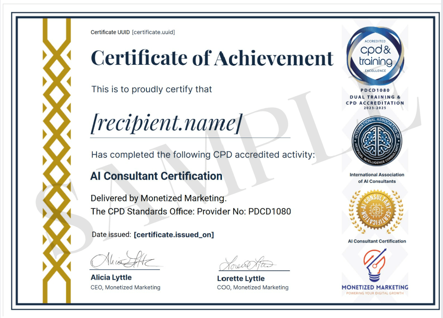Click 'Has completed the following CPD accredited activity:'

[x=203, y=155]
